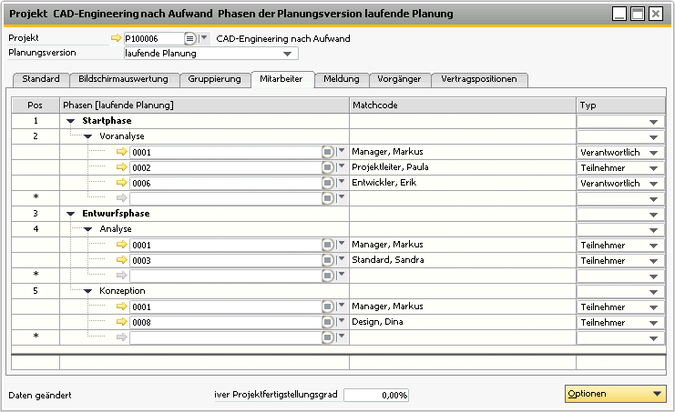The width and height of the screenshot is (675, 412).
Task: Collapse the Startphase tree node
Action: pyautogui.click(x=70, y=121)
